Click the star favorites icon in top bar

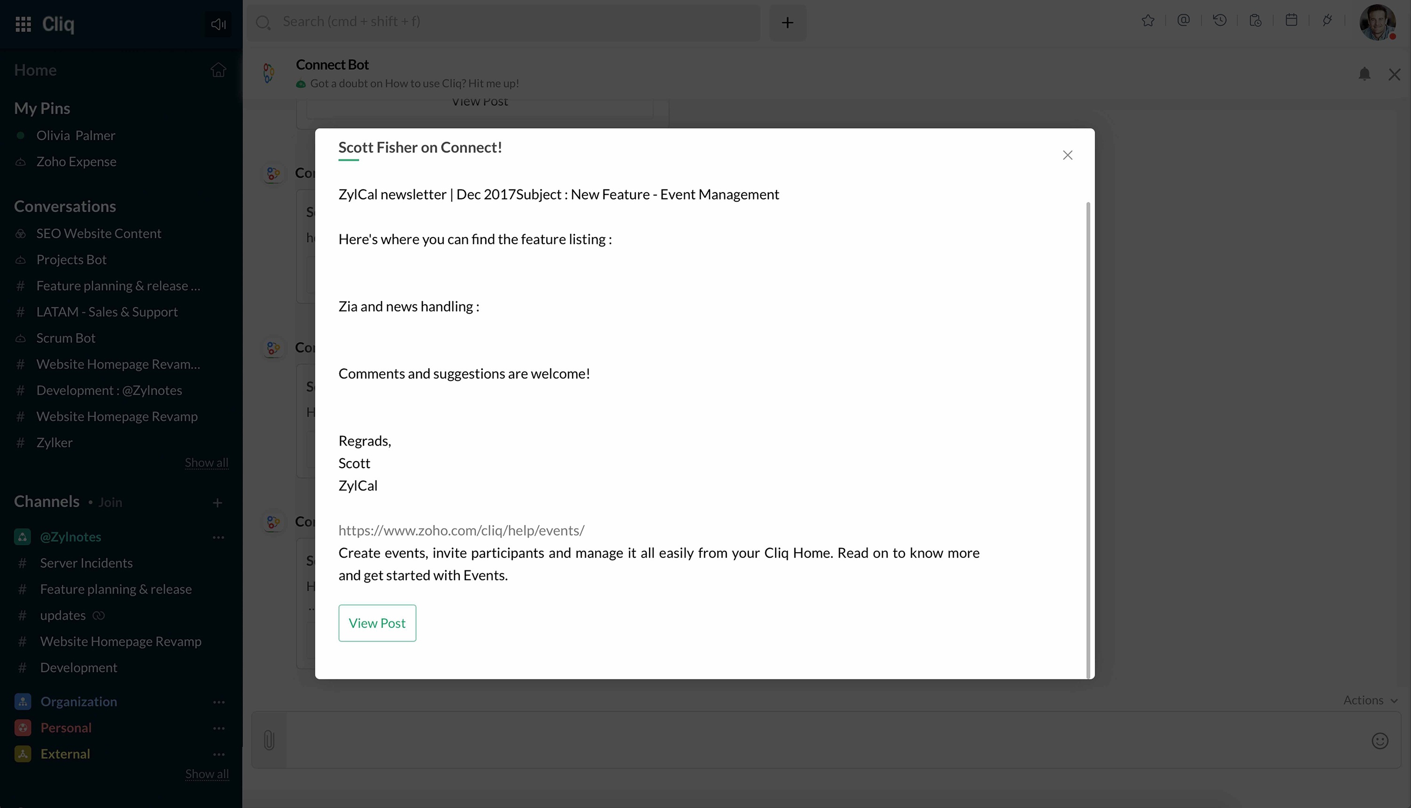pyautogui.click(x=1148, y=21)
